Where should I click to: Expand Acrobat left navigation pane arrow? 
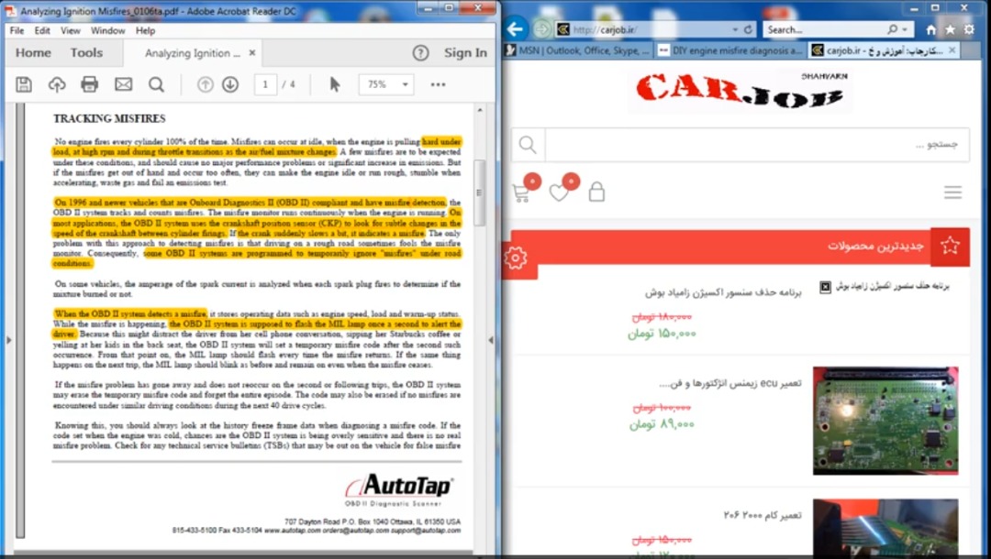pos(9,340)
